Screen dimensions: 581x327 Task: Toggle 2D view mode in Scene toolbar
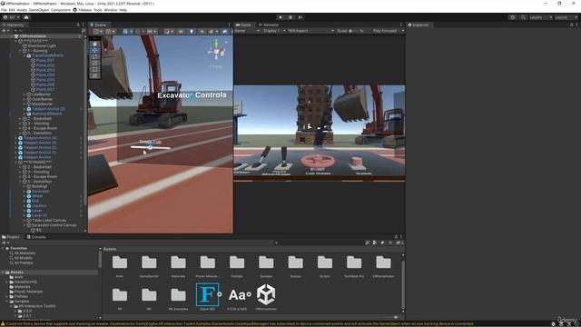(181, 32)
